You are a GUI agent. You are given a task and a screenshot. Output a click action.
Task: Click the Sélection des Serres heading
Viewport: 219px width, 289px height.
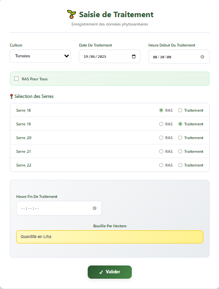pos(34,96)
